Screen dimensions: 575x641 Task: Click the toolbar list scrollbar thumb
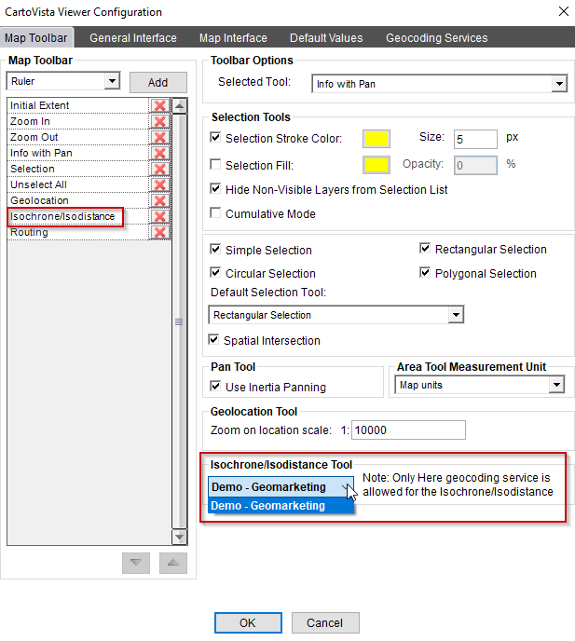click(x=179, y=321)
